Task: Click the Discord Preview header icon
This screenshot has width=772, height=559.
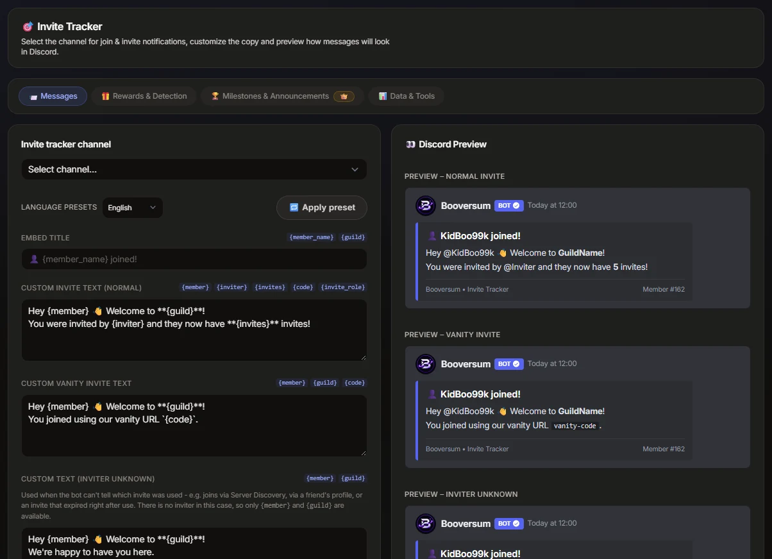Action: 410,144
